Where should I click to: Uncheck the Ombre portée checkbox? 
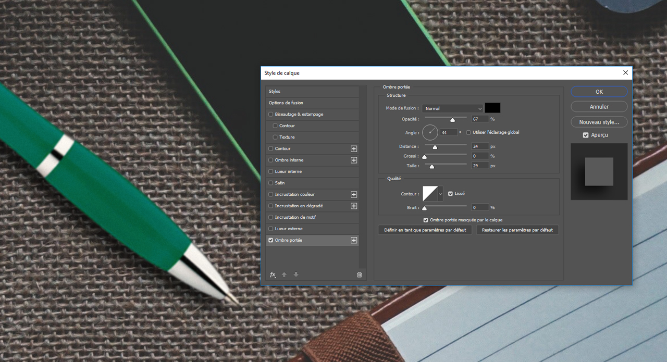pos(270,240)
